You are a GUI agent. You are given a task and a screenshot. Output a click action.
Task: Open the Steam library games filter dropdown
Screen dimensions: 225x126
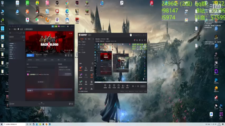[x=15, y=37]
